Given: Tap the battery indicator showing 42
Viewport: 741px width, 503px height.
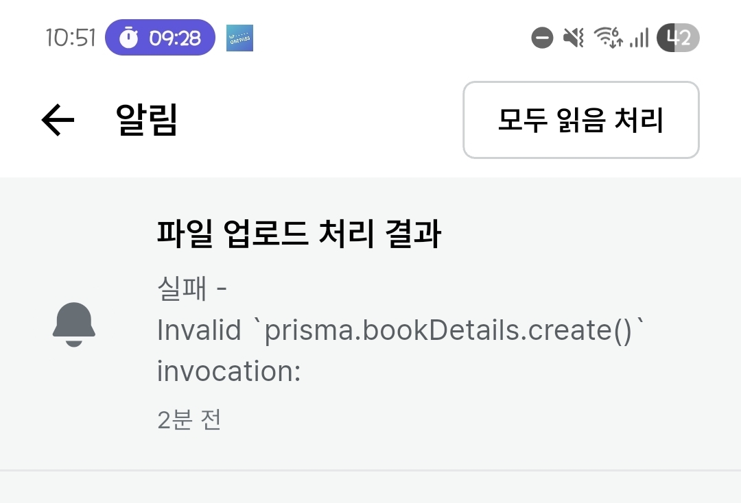Looking at the screenshot, I should [x=678, y=38].
